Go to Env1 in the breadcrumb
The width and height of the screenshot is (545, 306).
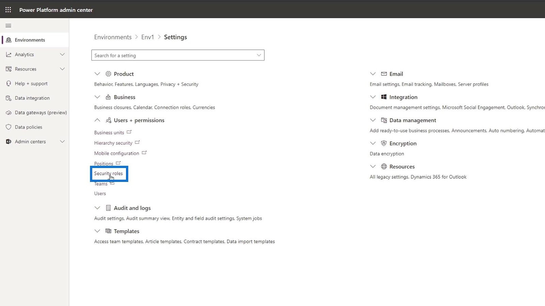point(147,37)
